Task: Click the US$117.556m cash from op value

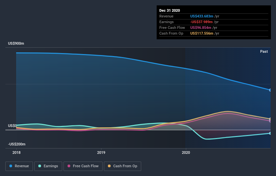Action: click(x=202, y=33)
